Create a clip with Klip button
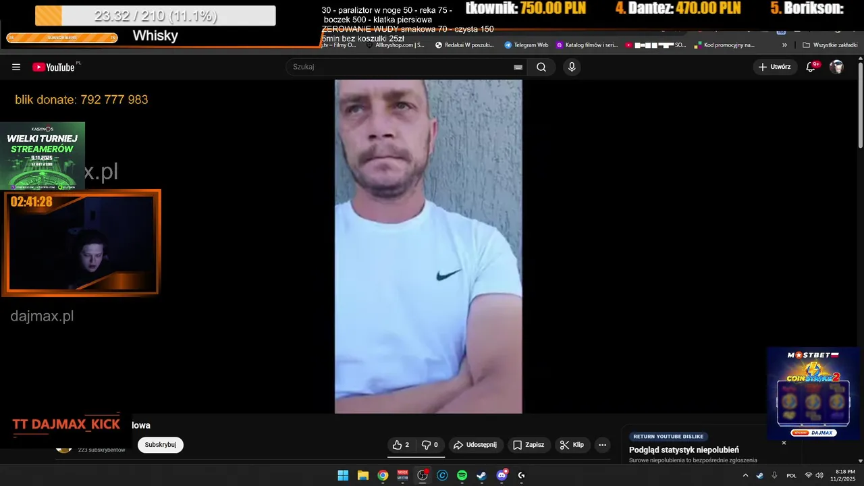 tap(572, 445)
